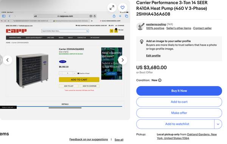Click See all link
Screen dimensions: 227x144
[x=119, y=140]
